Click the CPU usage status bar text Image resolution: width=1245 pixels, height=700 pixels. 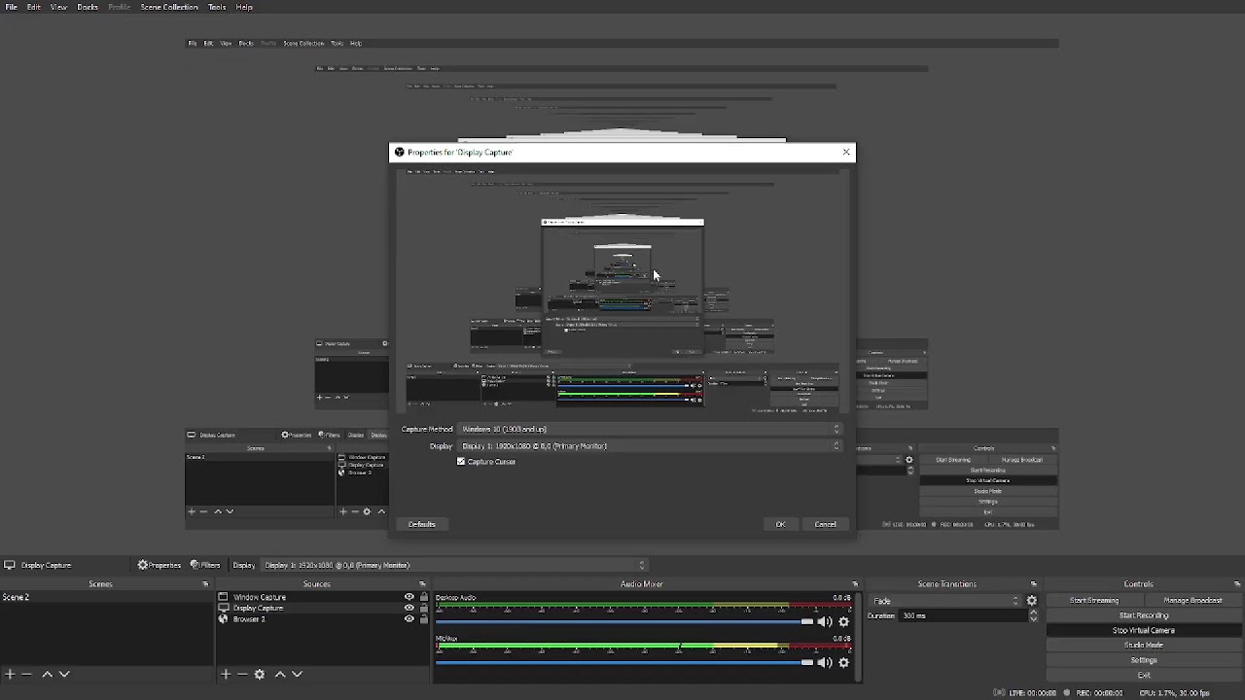coord(1175,693)
